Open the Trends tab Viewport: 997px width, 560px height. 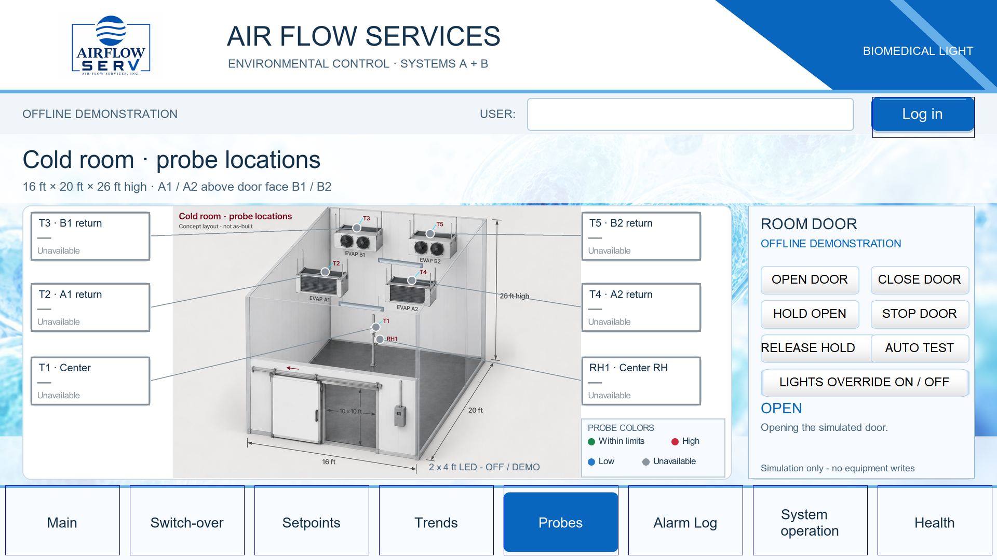(x=436, y=521)
